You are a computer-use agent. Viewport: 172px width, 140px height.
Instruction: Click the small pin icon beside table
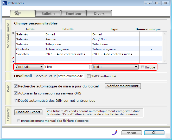(13, 33)
